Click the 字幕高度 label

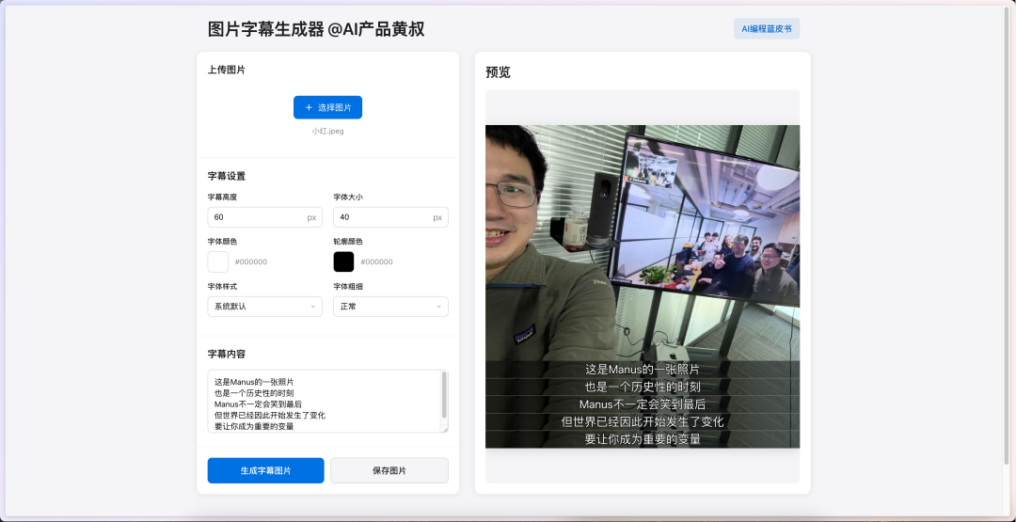222,197
